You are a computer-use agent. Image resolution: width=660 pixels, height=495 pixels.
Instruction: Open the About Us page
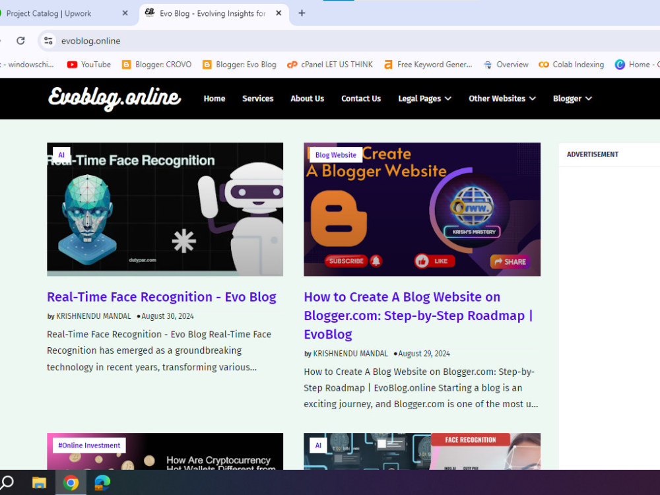[x=308, y=98]
